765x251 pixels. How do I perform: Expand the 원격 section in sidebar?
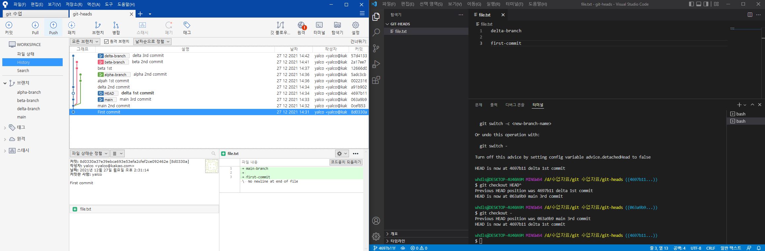[x=5, y=139]
